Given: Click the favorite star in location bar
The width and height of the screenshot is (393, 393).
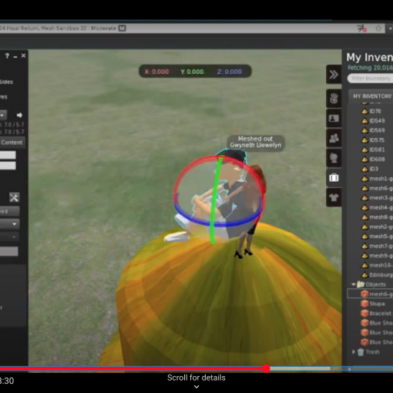Looking at the screenshot, I should 378,29.
